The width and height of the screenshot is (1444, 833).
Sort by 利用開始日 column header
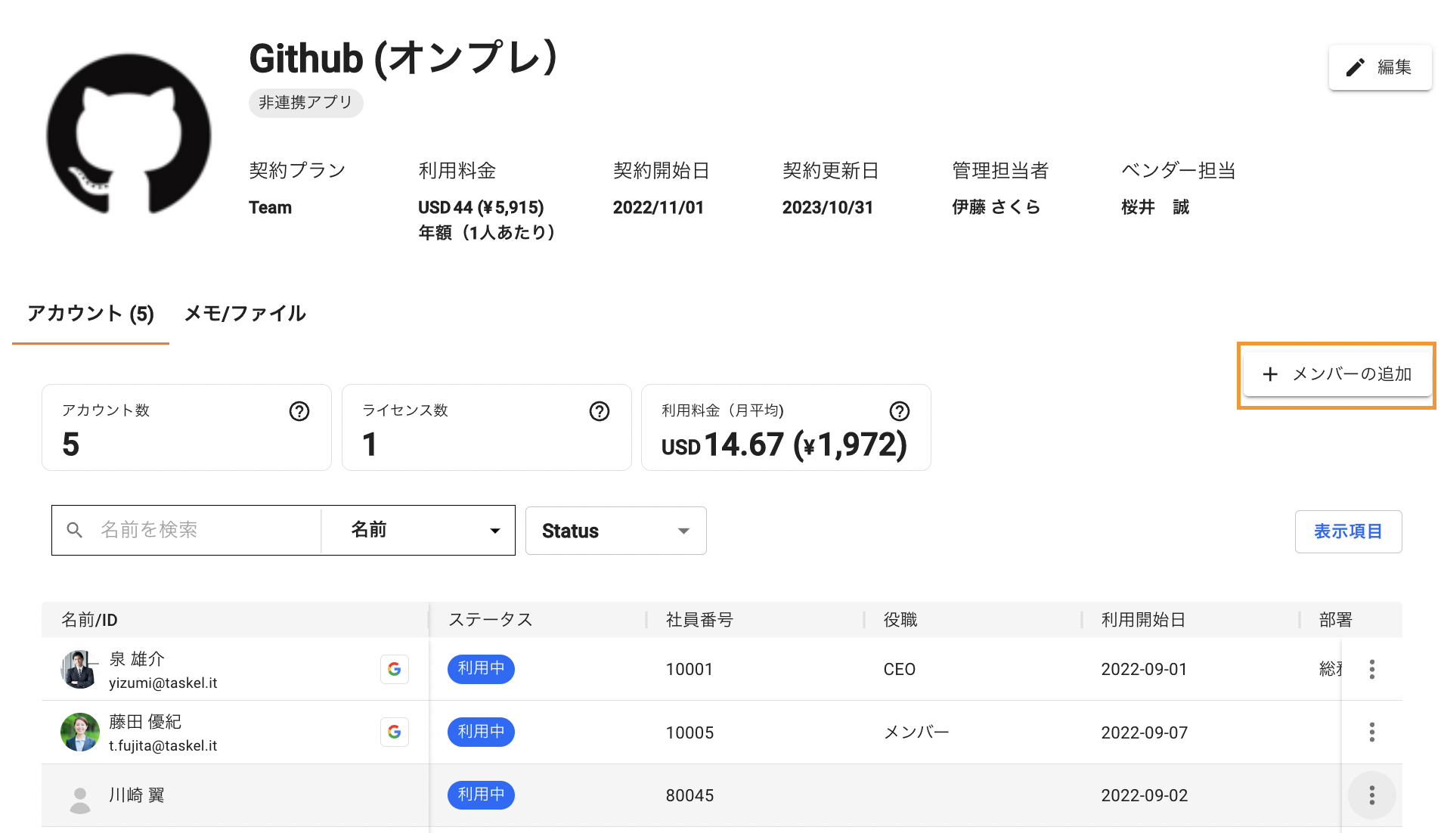coord(1142,620)
